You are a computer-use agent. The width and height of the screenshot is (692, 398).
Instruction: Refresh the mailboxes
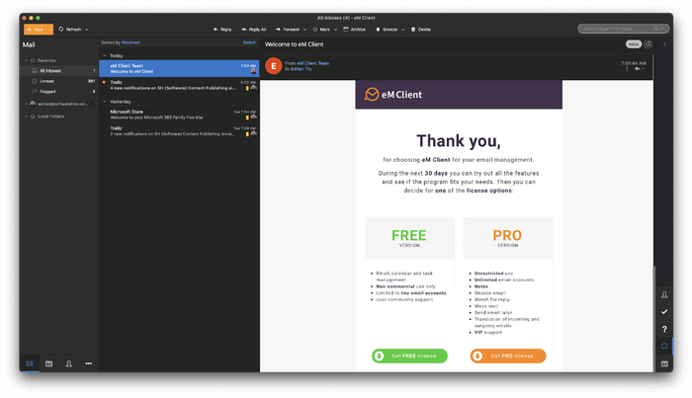point(70,30)
